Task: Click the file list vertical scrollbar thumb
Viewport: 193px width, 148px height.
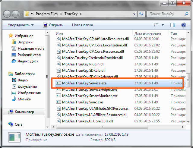Action: click(188, 80)
